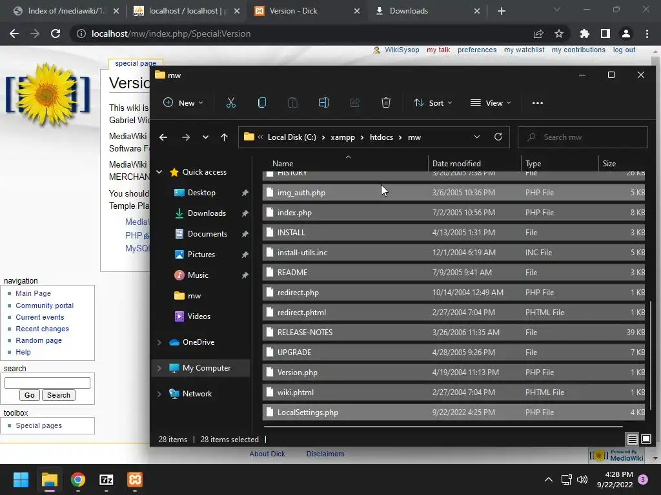Switch to the localhost phpMyAdmin tab
The image size is (661, 495).
186,11
